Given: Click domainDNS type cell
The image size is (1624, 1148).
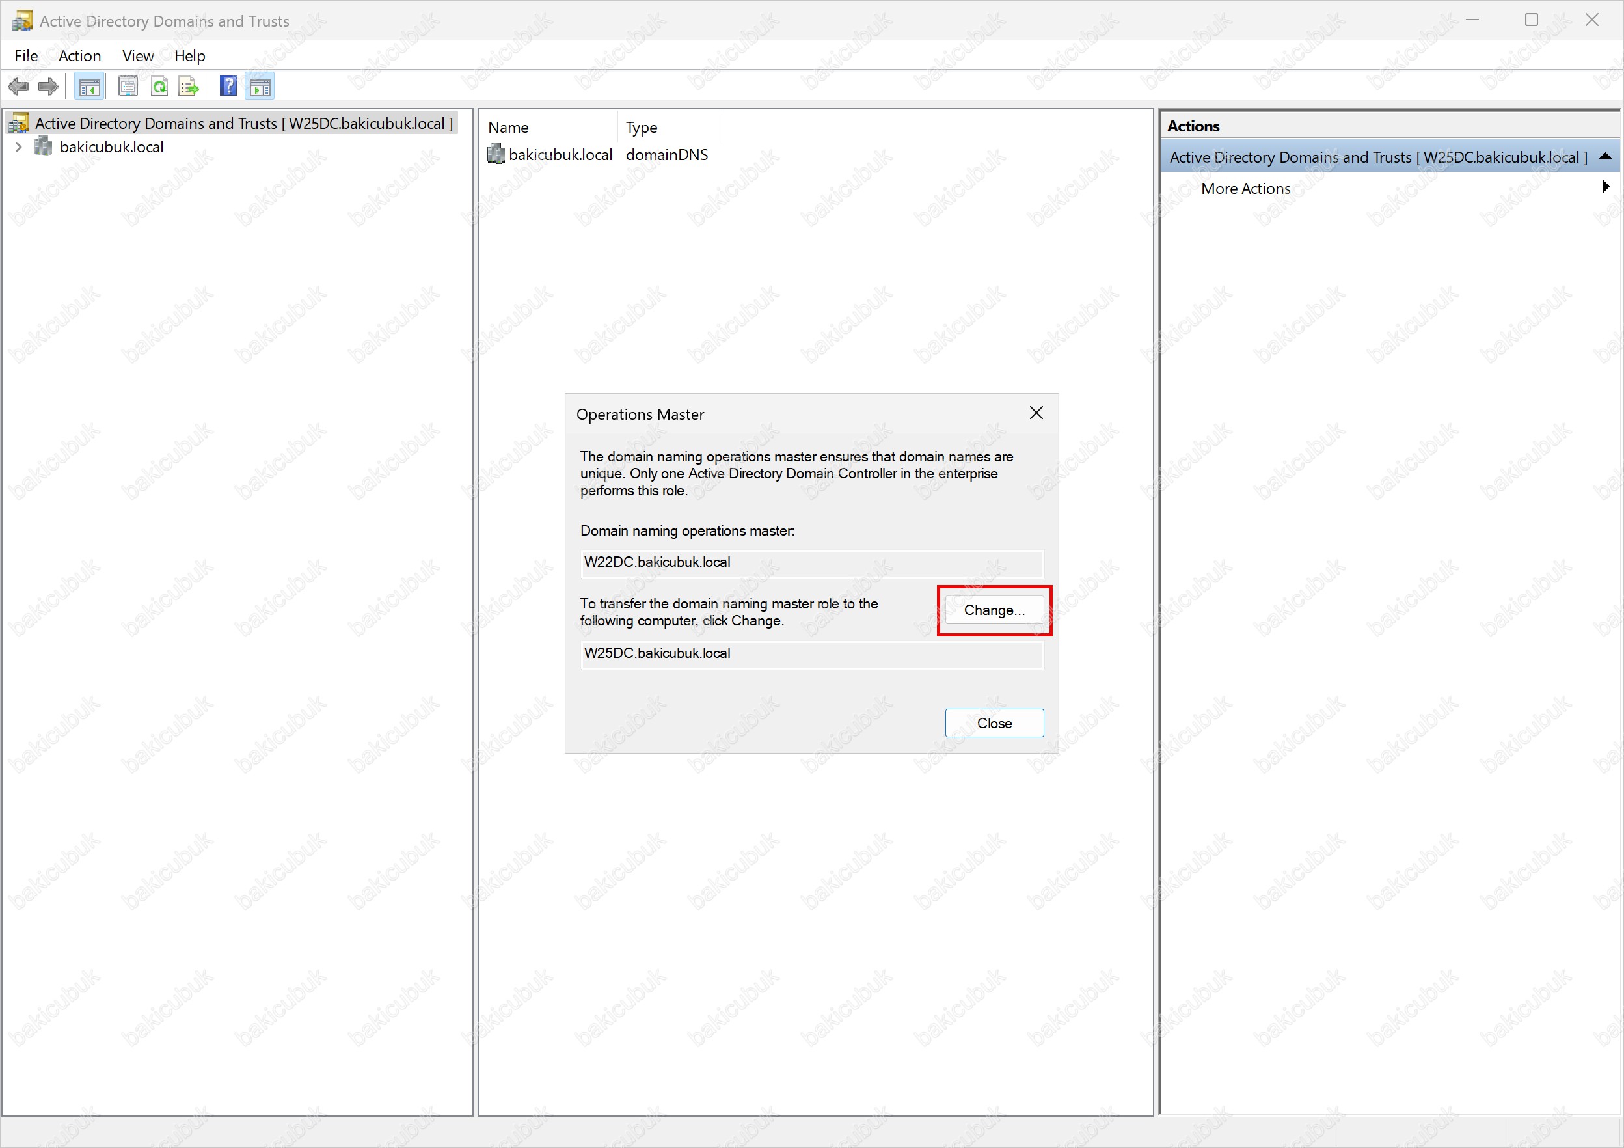Looking at the screenshot, I should pyautogui.click(x=667, y=155).
